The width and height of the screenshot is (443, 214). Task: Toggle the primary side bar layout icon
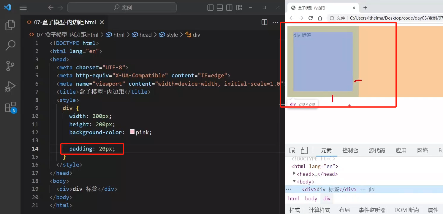click(211, 8)
